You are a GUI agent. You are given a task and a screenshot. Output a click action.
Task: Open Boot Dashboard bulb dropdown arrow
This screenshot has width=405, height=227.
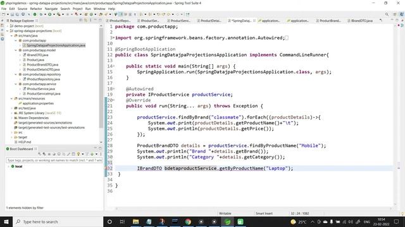click(x=83, y=154)
